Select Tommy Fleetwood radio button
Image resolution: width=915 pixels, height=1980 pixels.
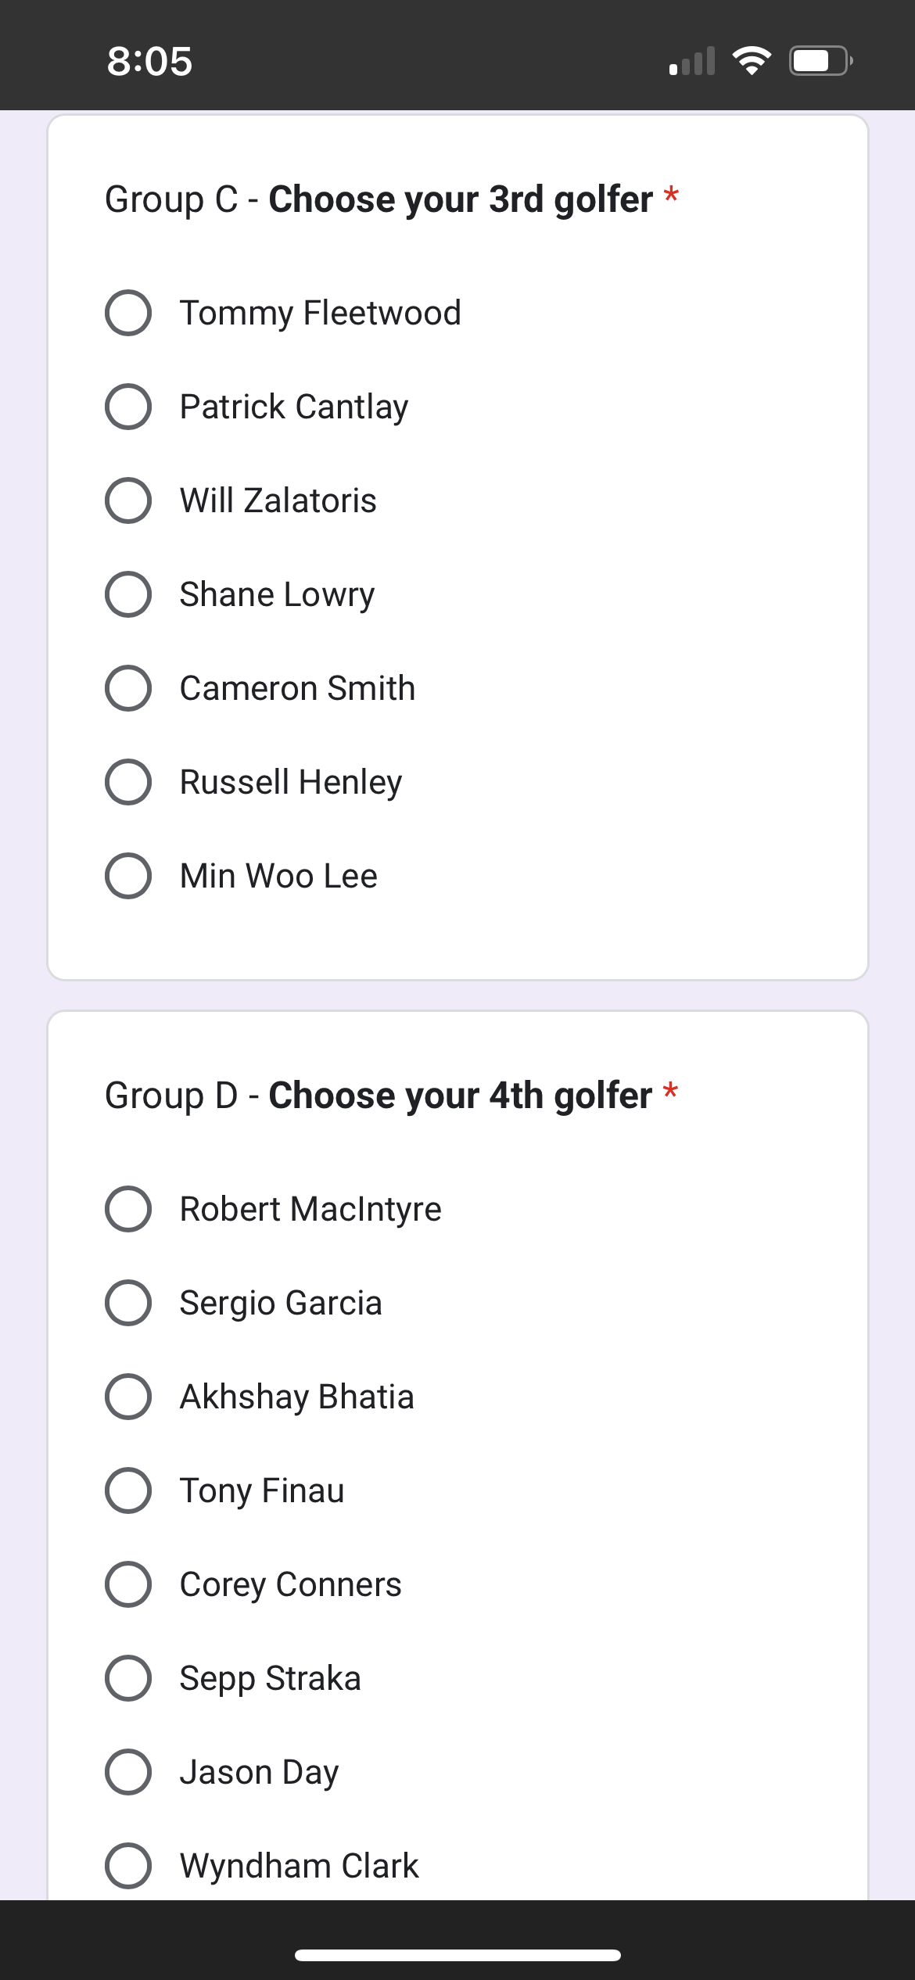(128, 313)
